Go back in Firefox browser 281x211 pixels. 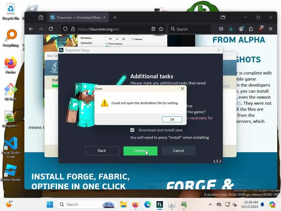point(31,29)
